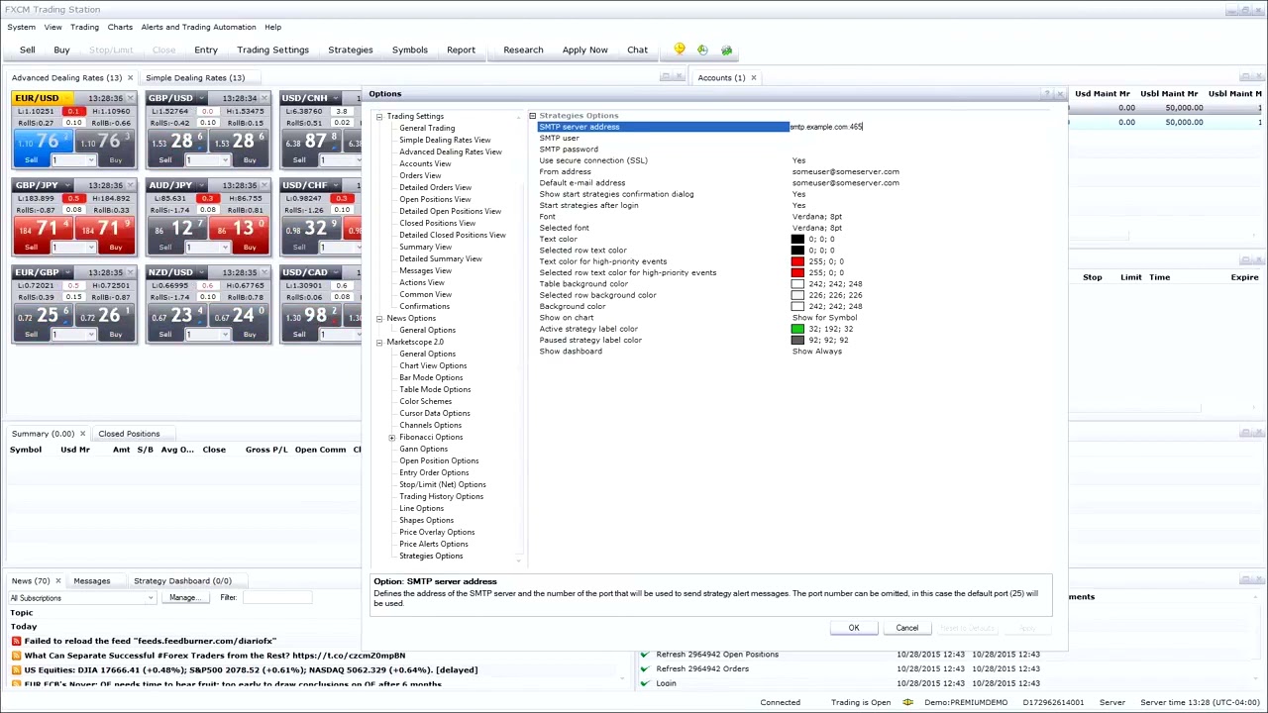Click the connection status icon in status bar
The height and width of the screenshot is (713, 1268).
[907, 702]
